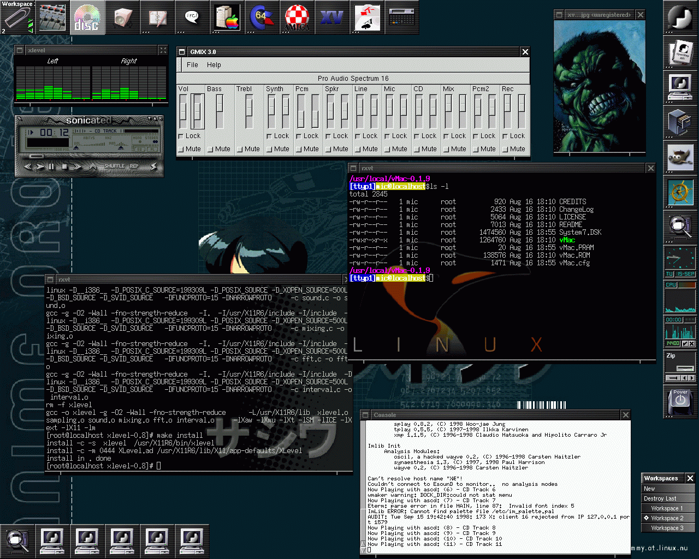Image resolution: width=699 pixels, height=559 pixels.
Task: Mute the Mic channel in GMIX
Action: [388, 149]
